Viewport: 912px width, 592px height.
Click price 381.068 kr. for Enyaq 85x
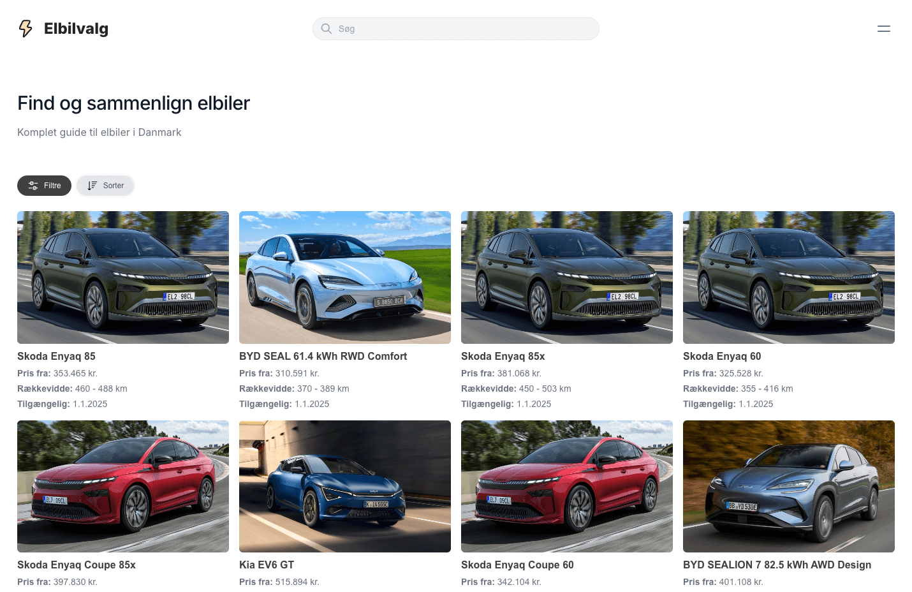pyautogui.click(x=519, y=373)
